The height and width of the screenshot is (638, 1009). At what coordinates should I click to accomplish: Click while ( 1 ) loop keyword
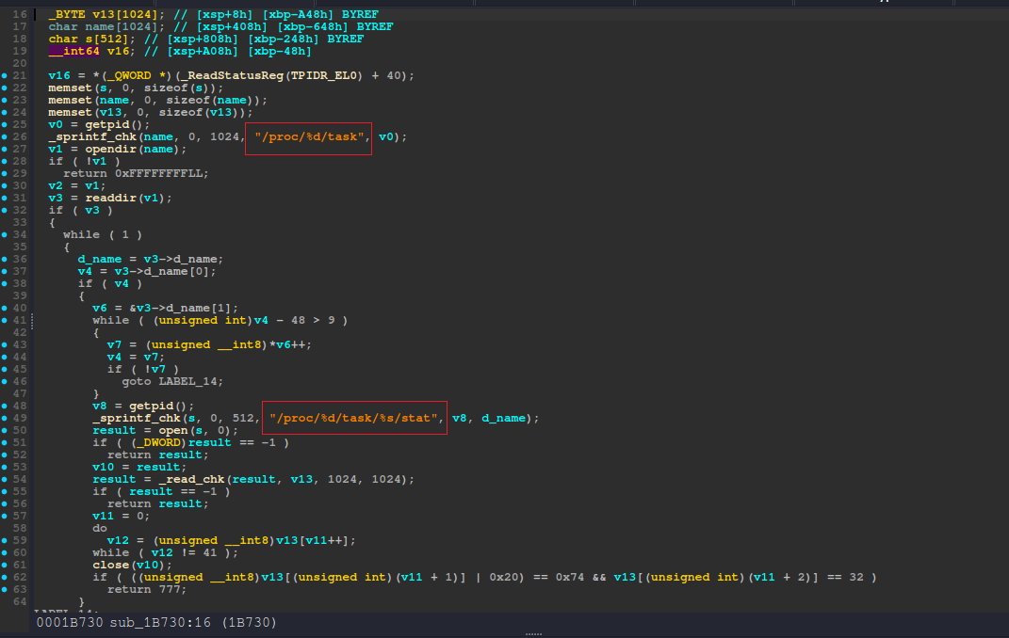[103, 234]
